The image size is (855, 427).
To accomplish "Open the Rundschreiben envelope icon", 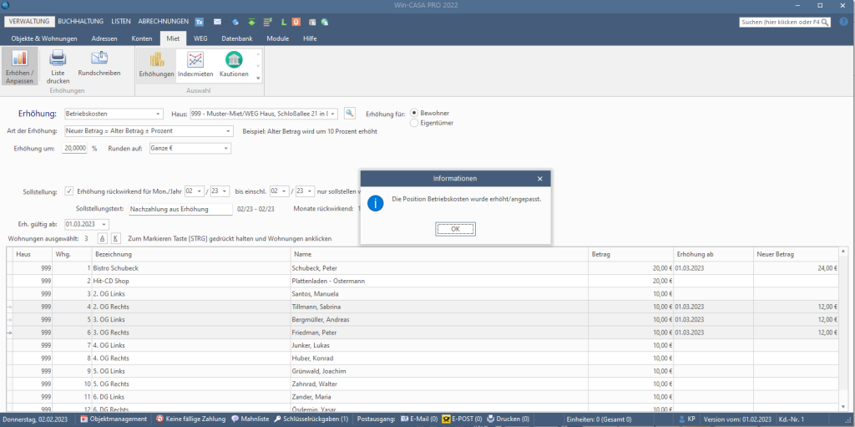I will [x=99, y=58].
